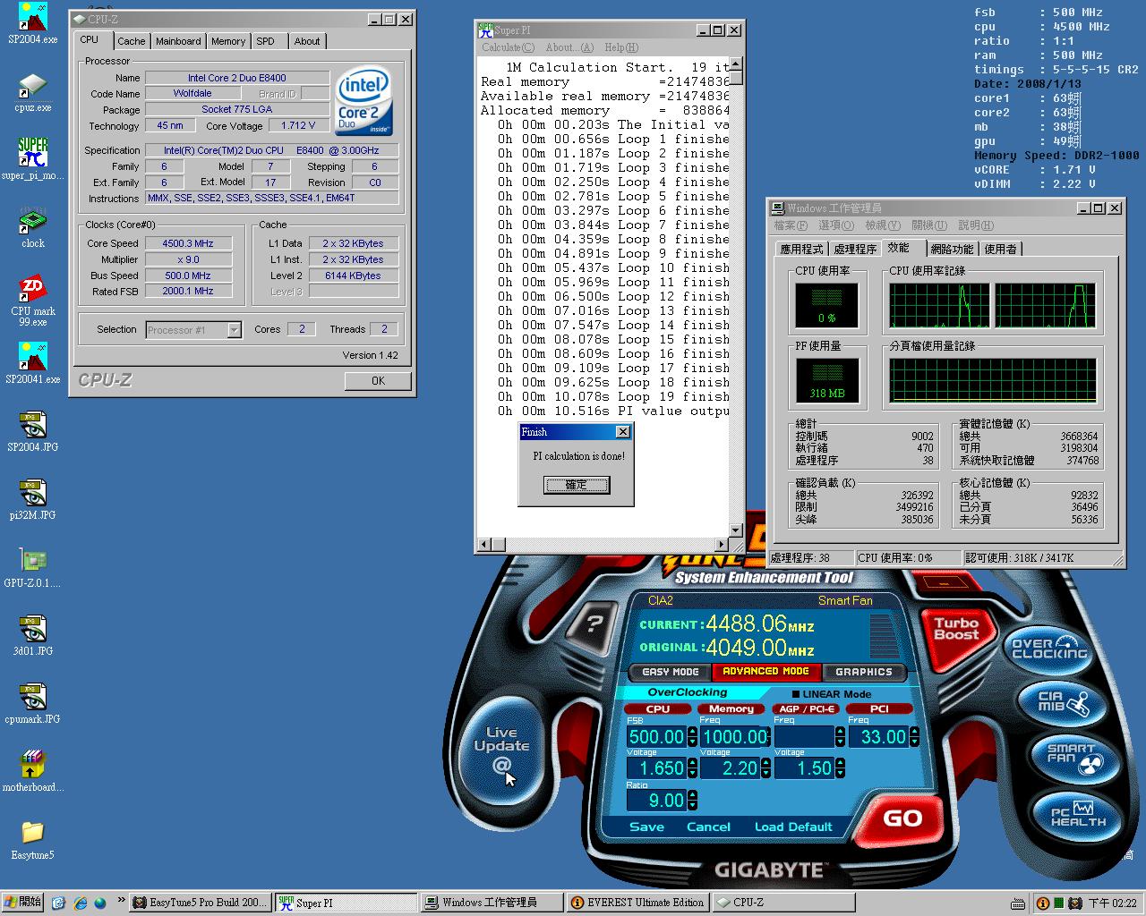1146x916 pixels.
Task: Switch to Cache tab in CPU-Z
Action: (x=131, y=41)
